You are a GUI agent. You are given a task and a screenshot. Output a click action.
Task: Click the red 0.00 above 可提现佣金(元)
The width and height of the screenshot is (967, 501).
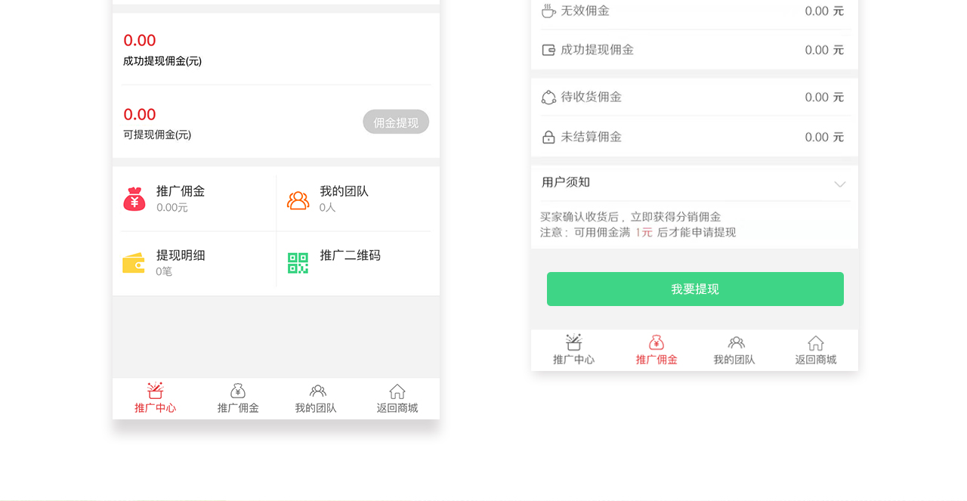[140, 114]
